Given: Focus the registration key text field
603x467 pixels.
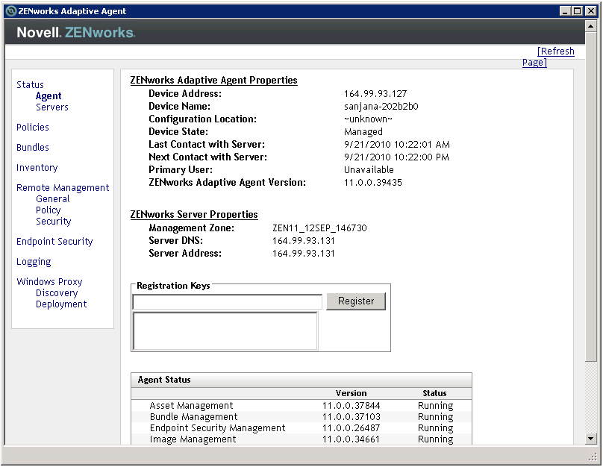Looking at the screenshot, I should (x=228, y=301).
